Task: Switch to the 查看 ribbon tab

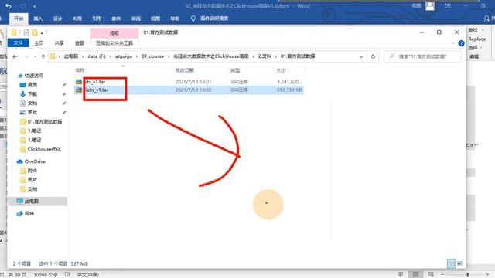Action: coord(80,43)
